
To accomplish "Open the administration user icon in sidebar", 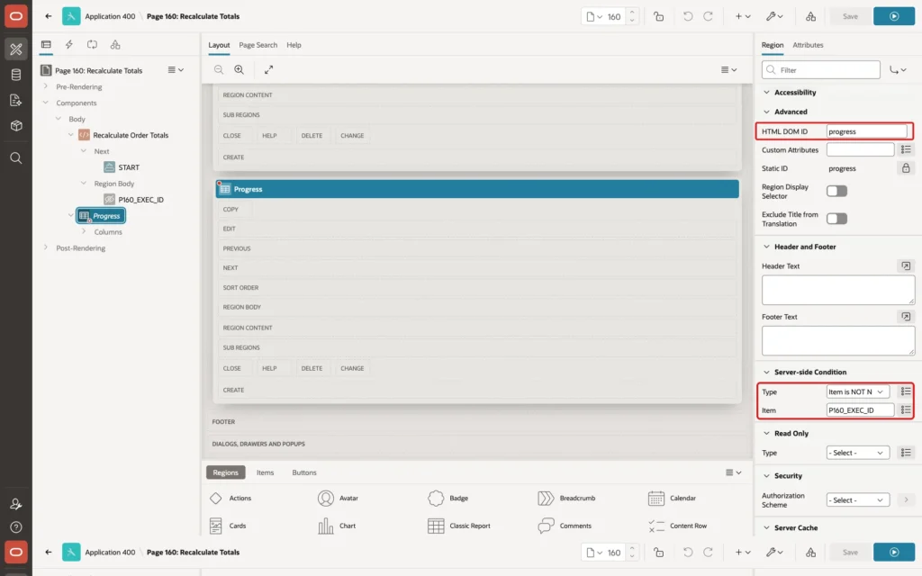I will tap(16, 504).
